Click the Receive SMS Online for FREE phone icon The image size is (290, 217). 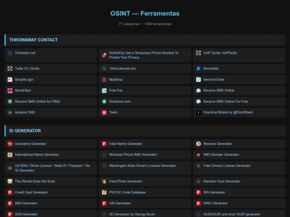pyautogui.click(x=10, y=101)
